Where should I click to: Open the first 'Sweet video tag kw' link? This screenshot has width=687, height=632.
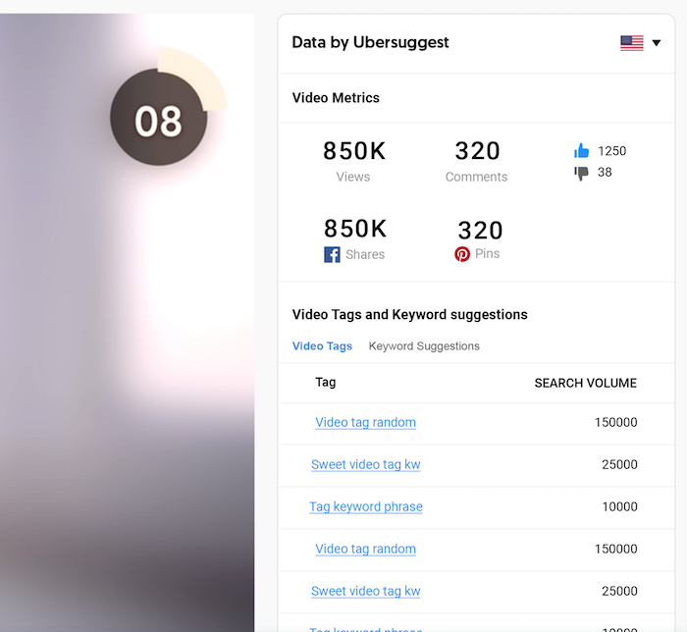pyautogui.click(x=365, y=464)
